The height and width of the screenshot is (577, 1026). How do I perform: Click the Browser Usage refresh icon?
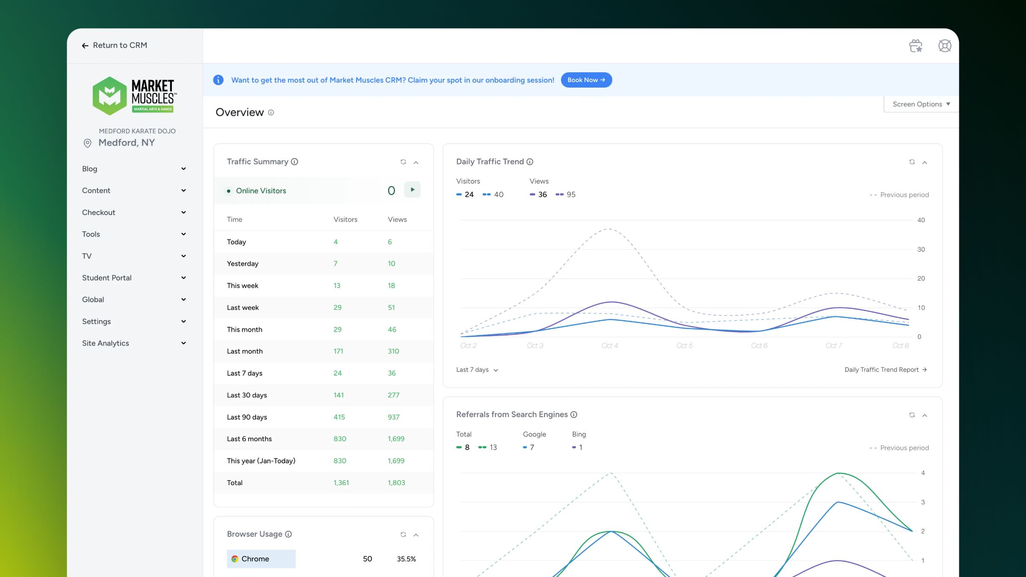coord(403,535)
